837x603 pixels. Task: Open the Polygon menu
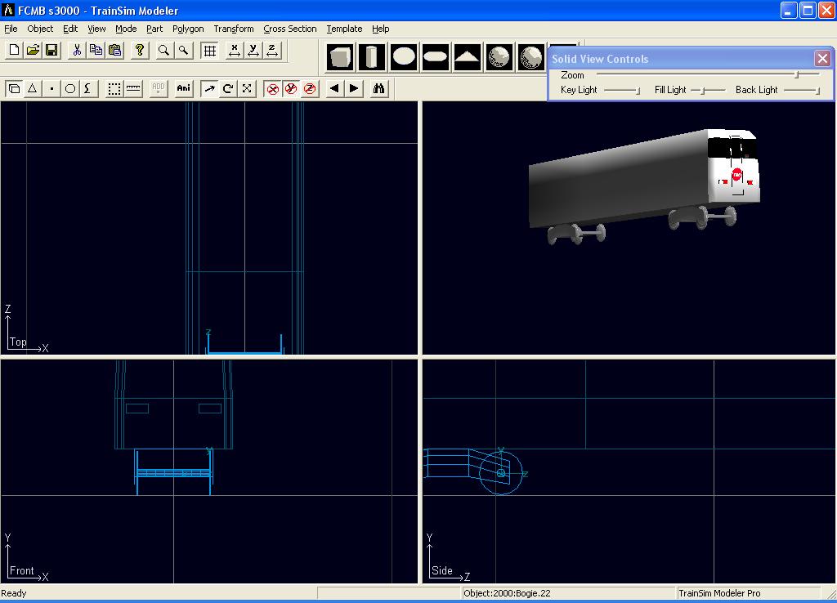188,29
